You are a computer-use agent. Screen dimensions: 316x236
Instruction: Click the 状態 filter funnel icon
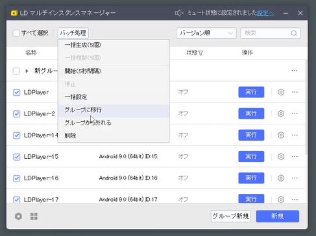tap(201, 53)
